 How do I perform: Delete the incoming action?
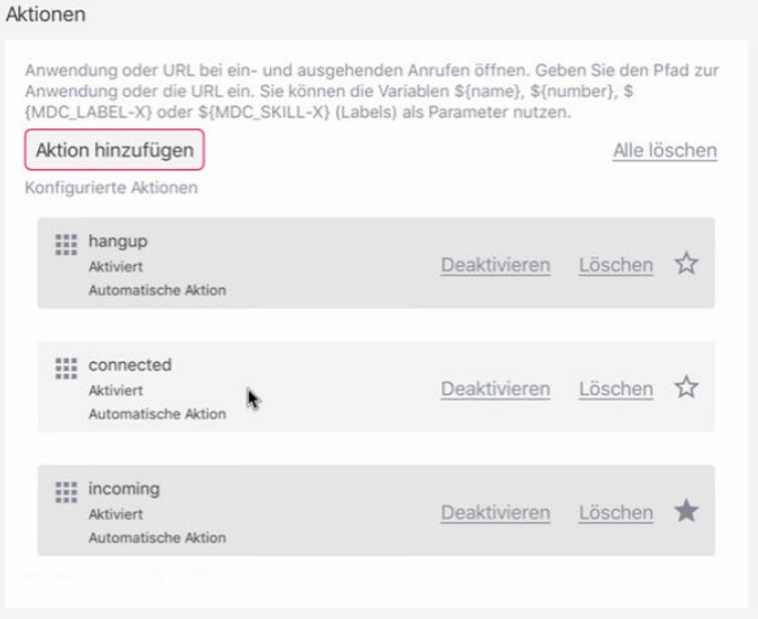[616, 513]
